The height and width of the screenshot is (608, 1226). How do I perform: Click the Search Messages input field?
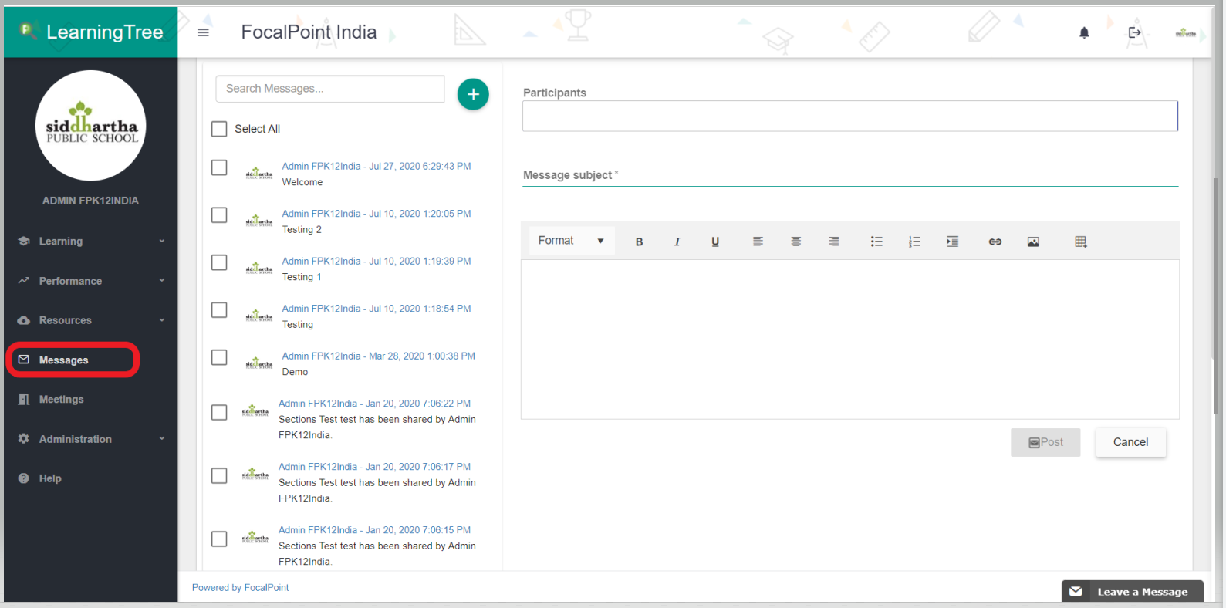(329, 89)
